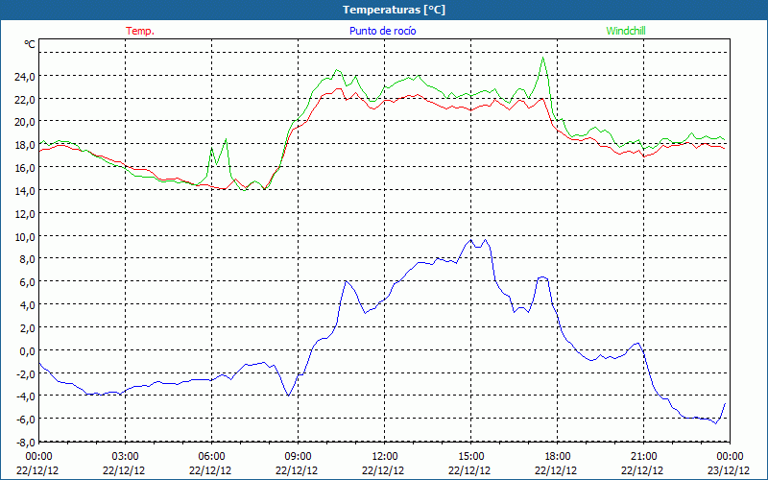The image size is (768, 480).
Task: Click the '06:00' time axis label
Action: click(211, 457)
